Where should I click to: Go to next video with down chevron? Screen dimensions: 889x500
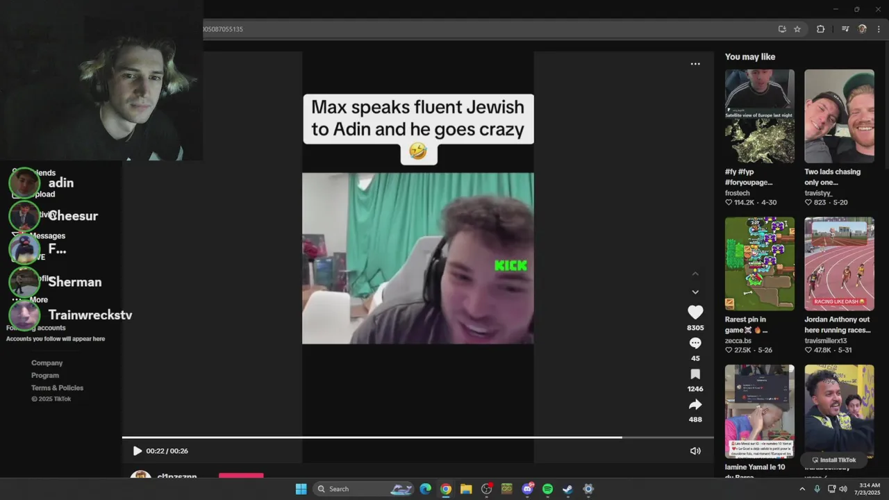[x=695, y=292]
